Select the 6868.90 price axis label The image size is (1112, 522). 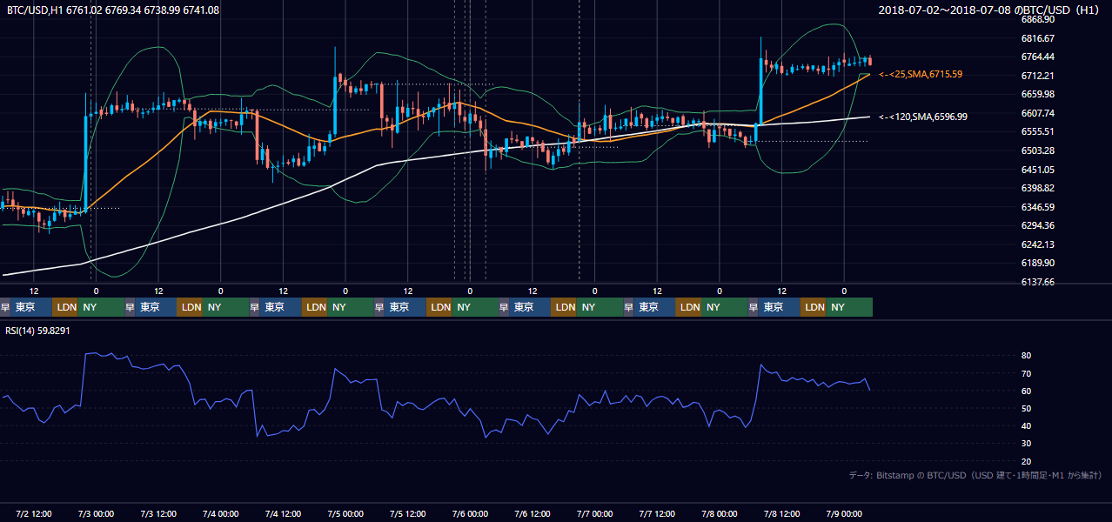[1037, 19]
